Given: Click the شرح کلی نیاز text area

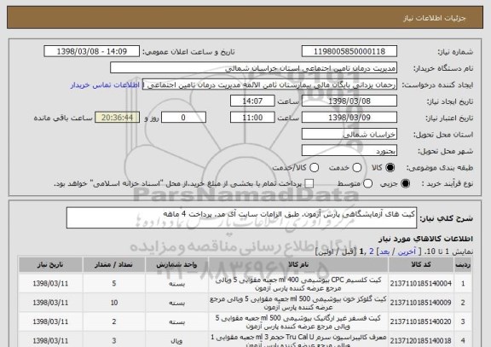Looking at the screenshot, I should click(x=241, y=218).
